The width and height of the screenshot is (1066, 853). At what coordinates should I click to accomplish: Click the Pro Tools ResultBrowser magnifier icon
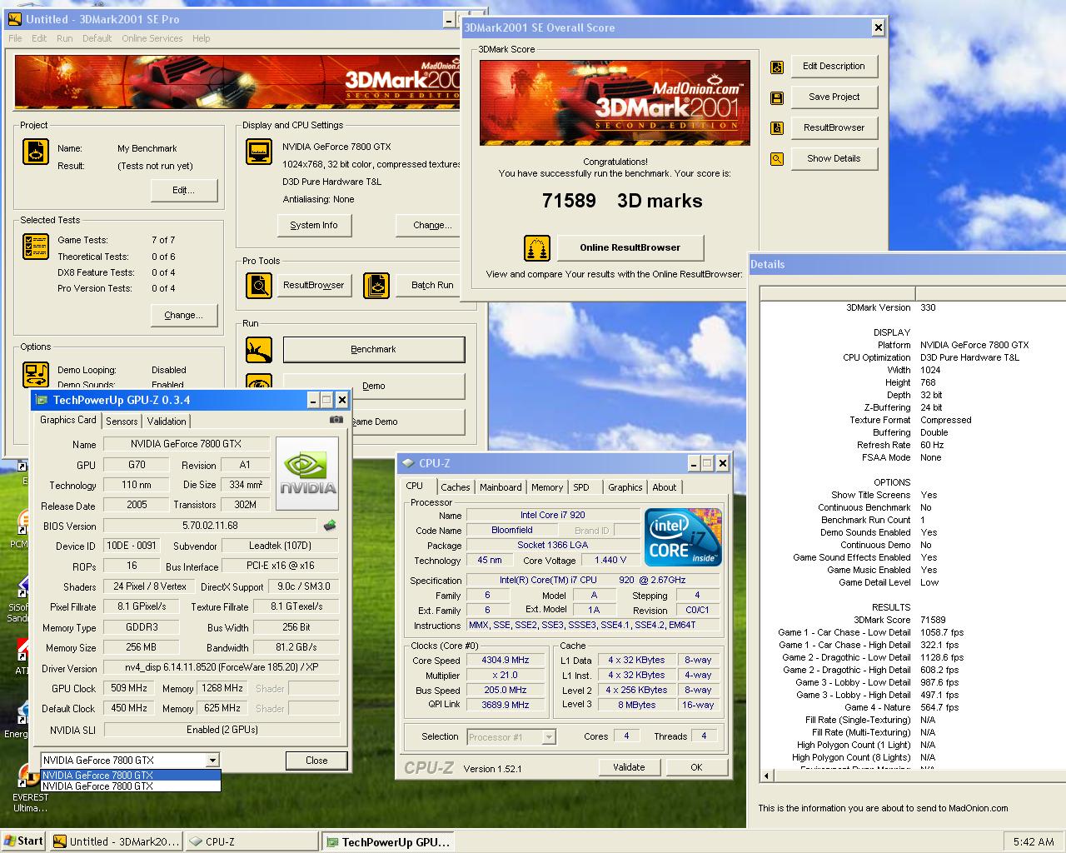[259, 285]
